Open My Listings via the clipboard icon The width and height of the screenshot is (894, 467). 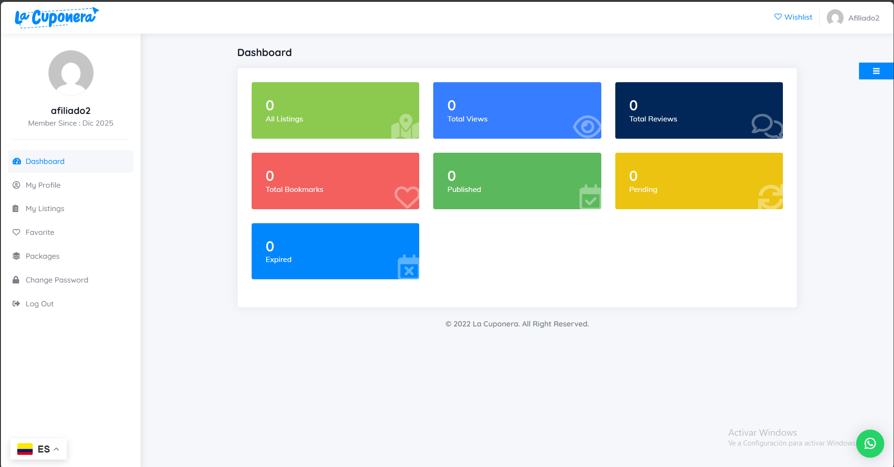coord(16,208)
